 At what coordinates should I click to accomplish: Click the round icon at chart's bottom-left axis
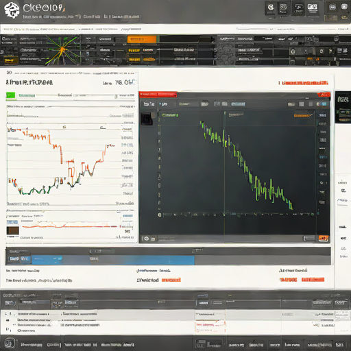click(160, 215)
